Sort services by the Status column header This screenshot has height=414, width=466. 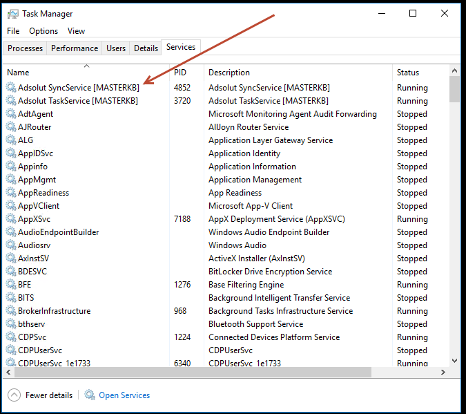click(x=408, y=73)
